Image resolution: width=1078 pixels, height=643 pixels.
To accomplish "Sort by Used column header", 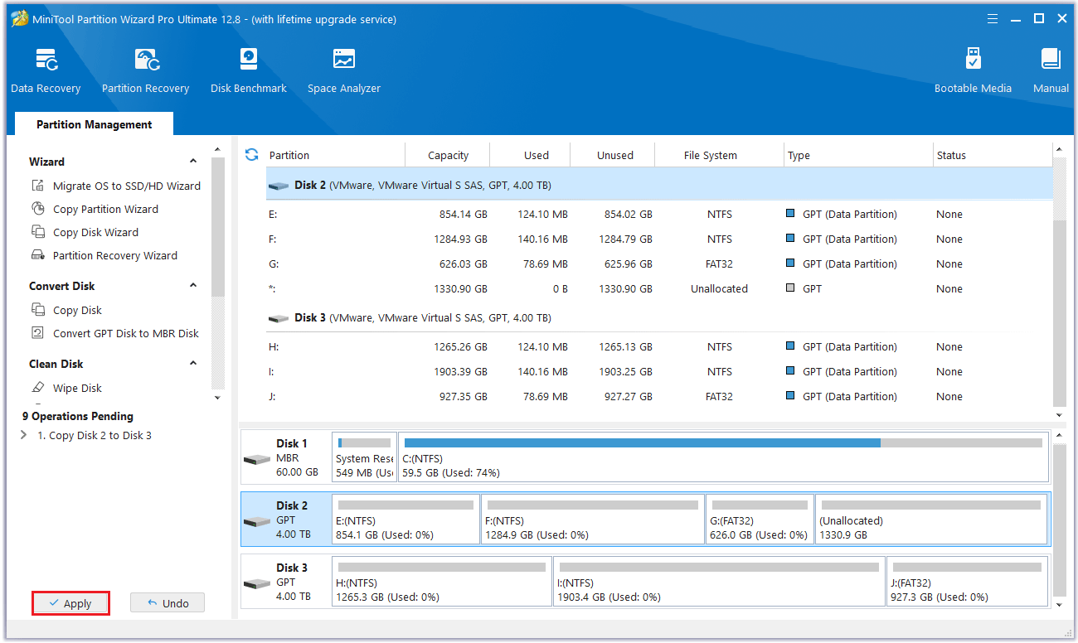I will pos(536,155).
